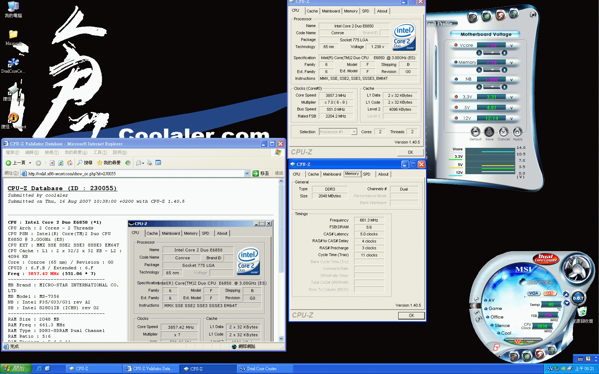Open the 檔案(F) menu in Internet Explorer
The image size is (599, 374).
pos(12,152)
